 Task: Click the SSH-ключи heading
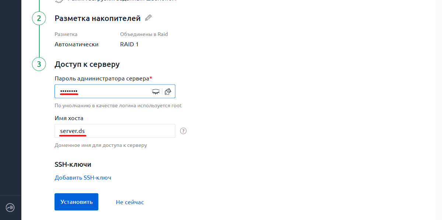pyautogui.click(x=73, y=164)
